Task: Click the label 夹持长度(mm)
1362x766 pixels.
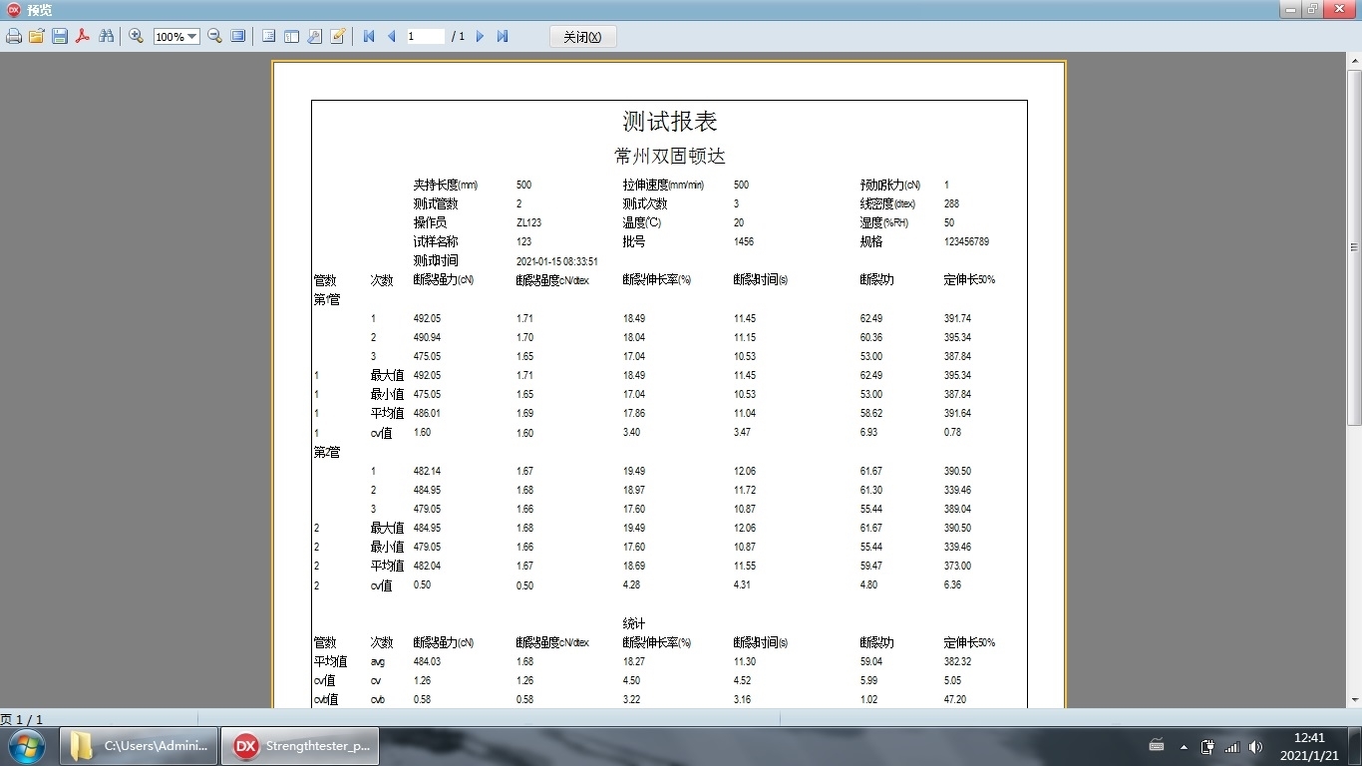Action: [x=446, y=185]
